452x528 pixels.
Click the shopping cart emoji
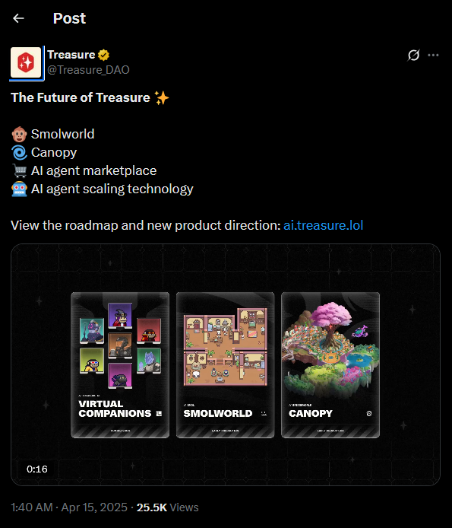click(x=19, y=170)
